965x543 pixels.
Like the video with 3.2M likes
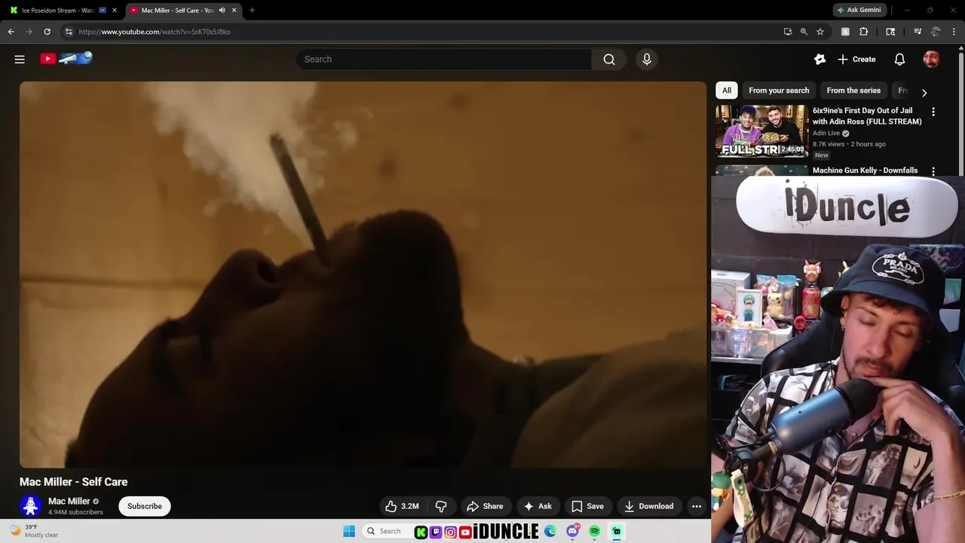coord(403,506)
